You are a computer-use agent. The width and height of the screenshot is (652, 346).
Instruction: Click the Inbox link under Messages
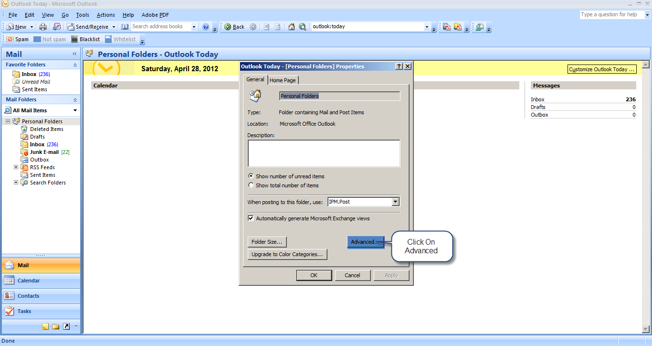click(537, 99)
